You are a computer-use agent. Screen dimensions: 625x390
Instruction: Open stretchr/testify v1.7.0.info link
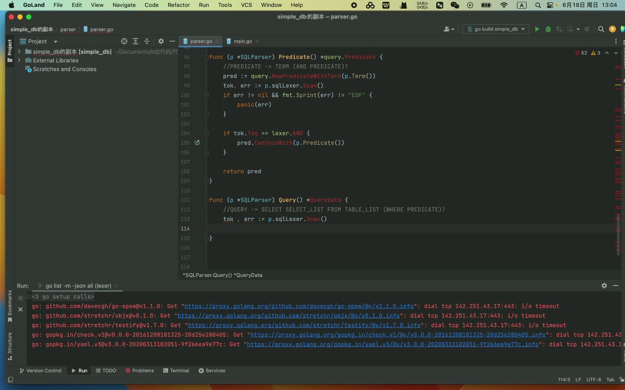[x=304, y=325]
